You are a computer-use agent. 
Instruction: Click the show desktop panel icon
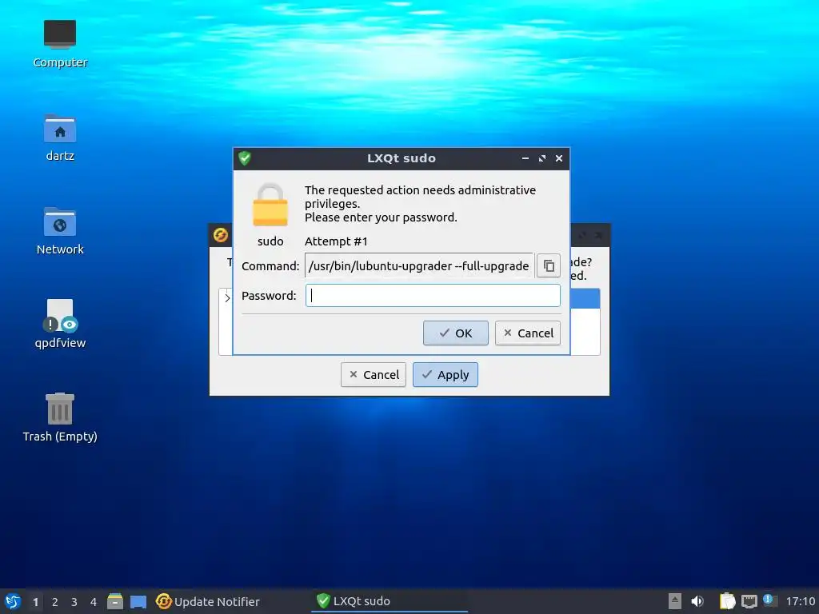138,602
